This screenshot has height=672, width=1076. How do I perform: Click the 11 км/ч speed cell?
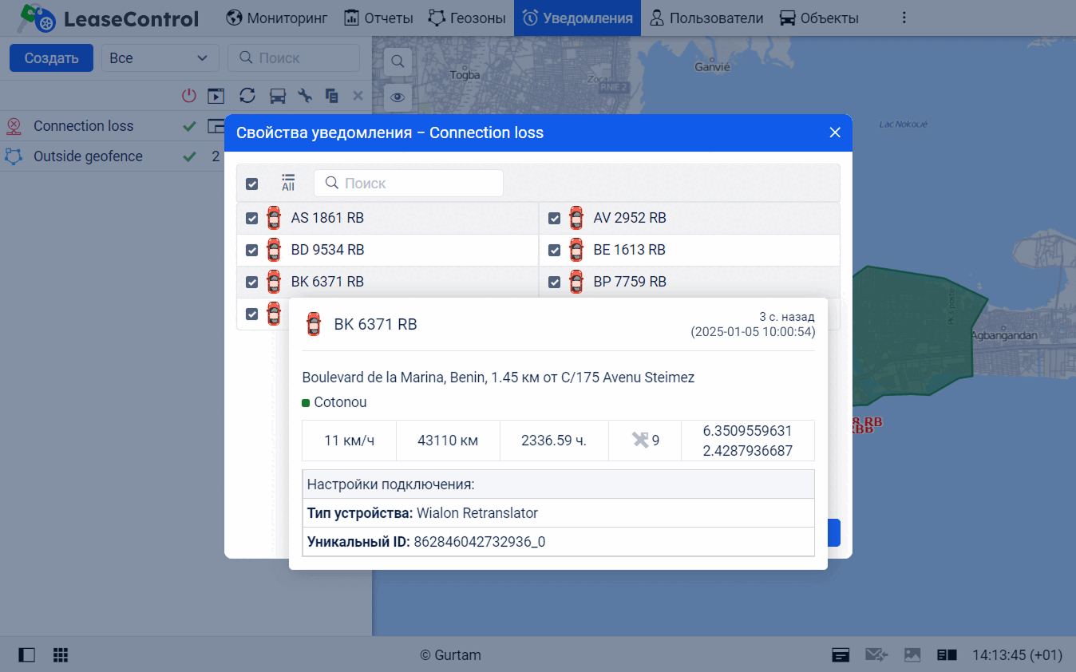tap(349, 441)
